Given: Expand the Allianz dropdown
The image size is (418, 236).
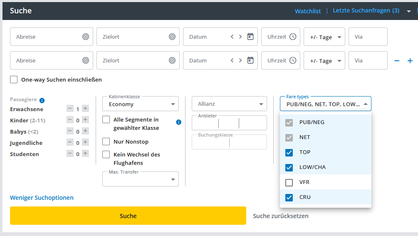Looking at the screenshot, I should pos(229,104).
